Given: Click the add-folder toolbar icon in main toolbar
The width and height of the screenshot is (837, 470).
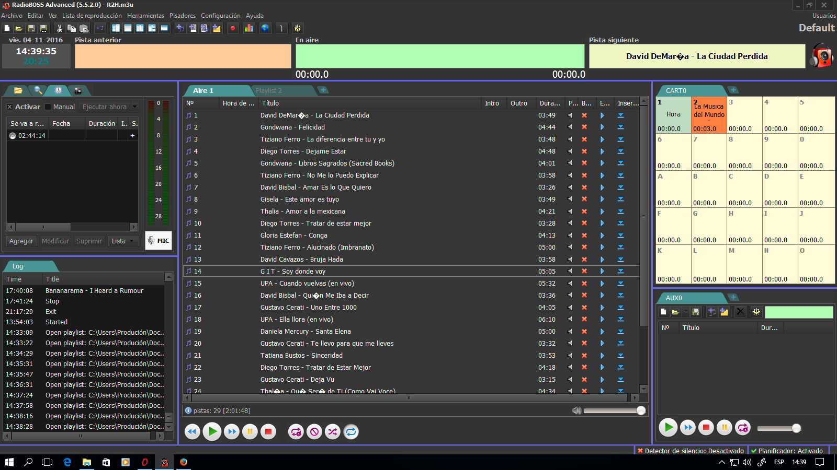Looking at the screenshot, I should 217,28.
